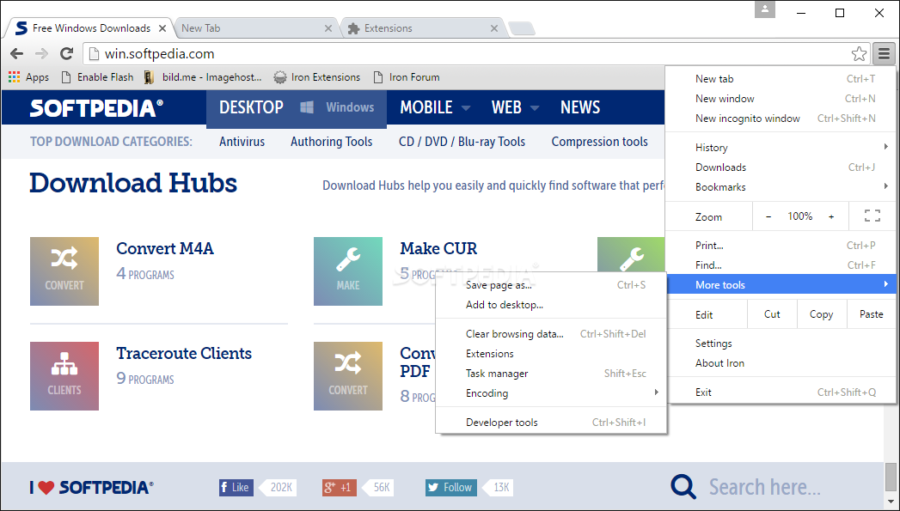Choose Add to desktop... in submenu
Image resolution: width=900 pixels, height=511 pixels.
click(x=551, y=305)
